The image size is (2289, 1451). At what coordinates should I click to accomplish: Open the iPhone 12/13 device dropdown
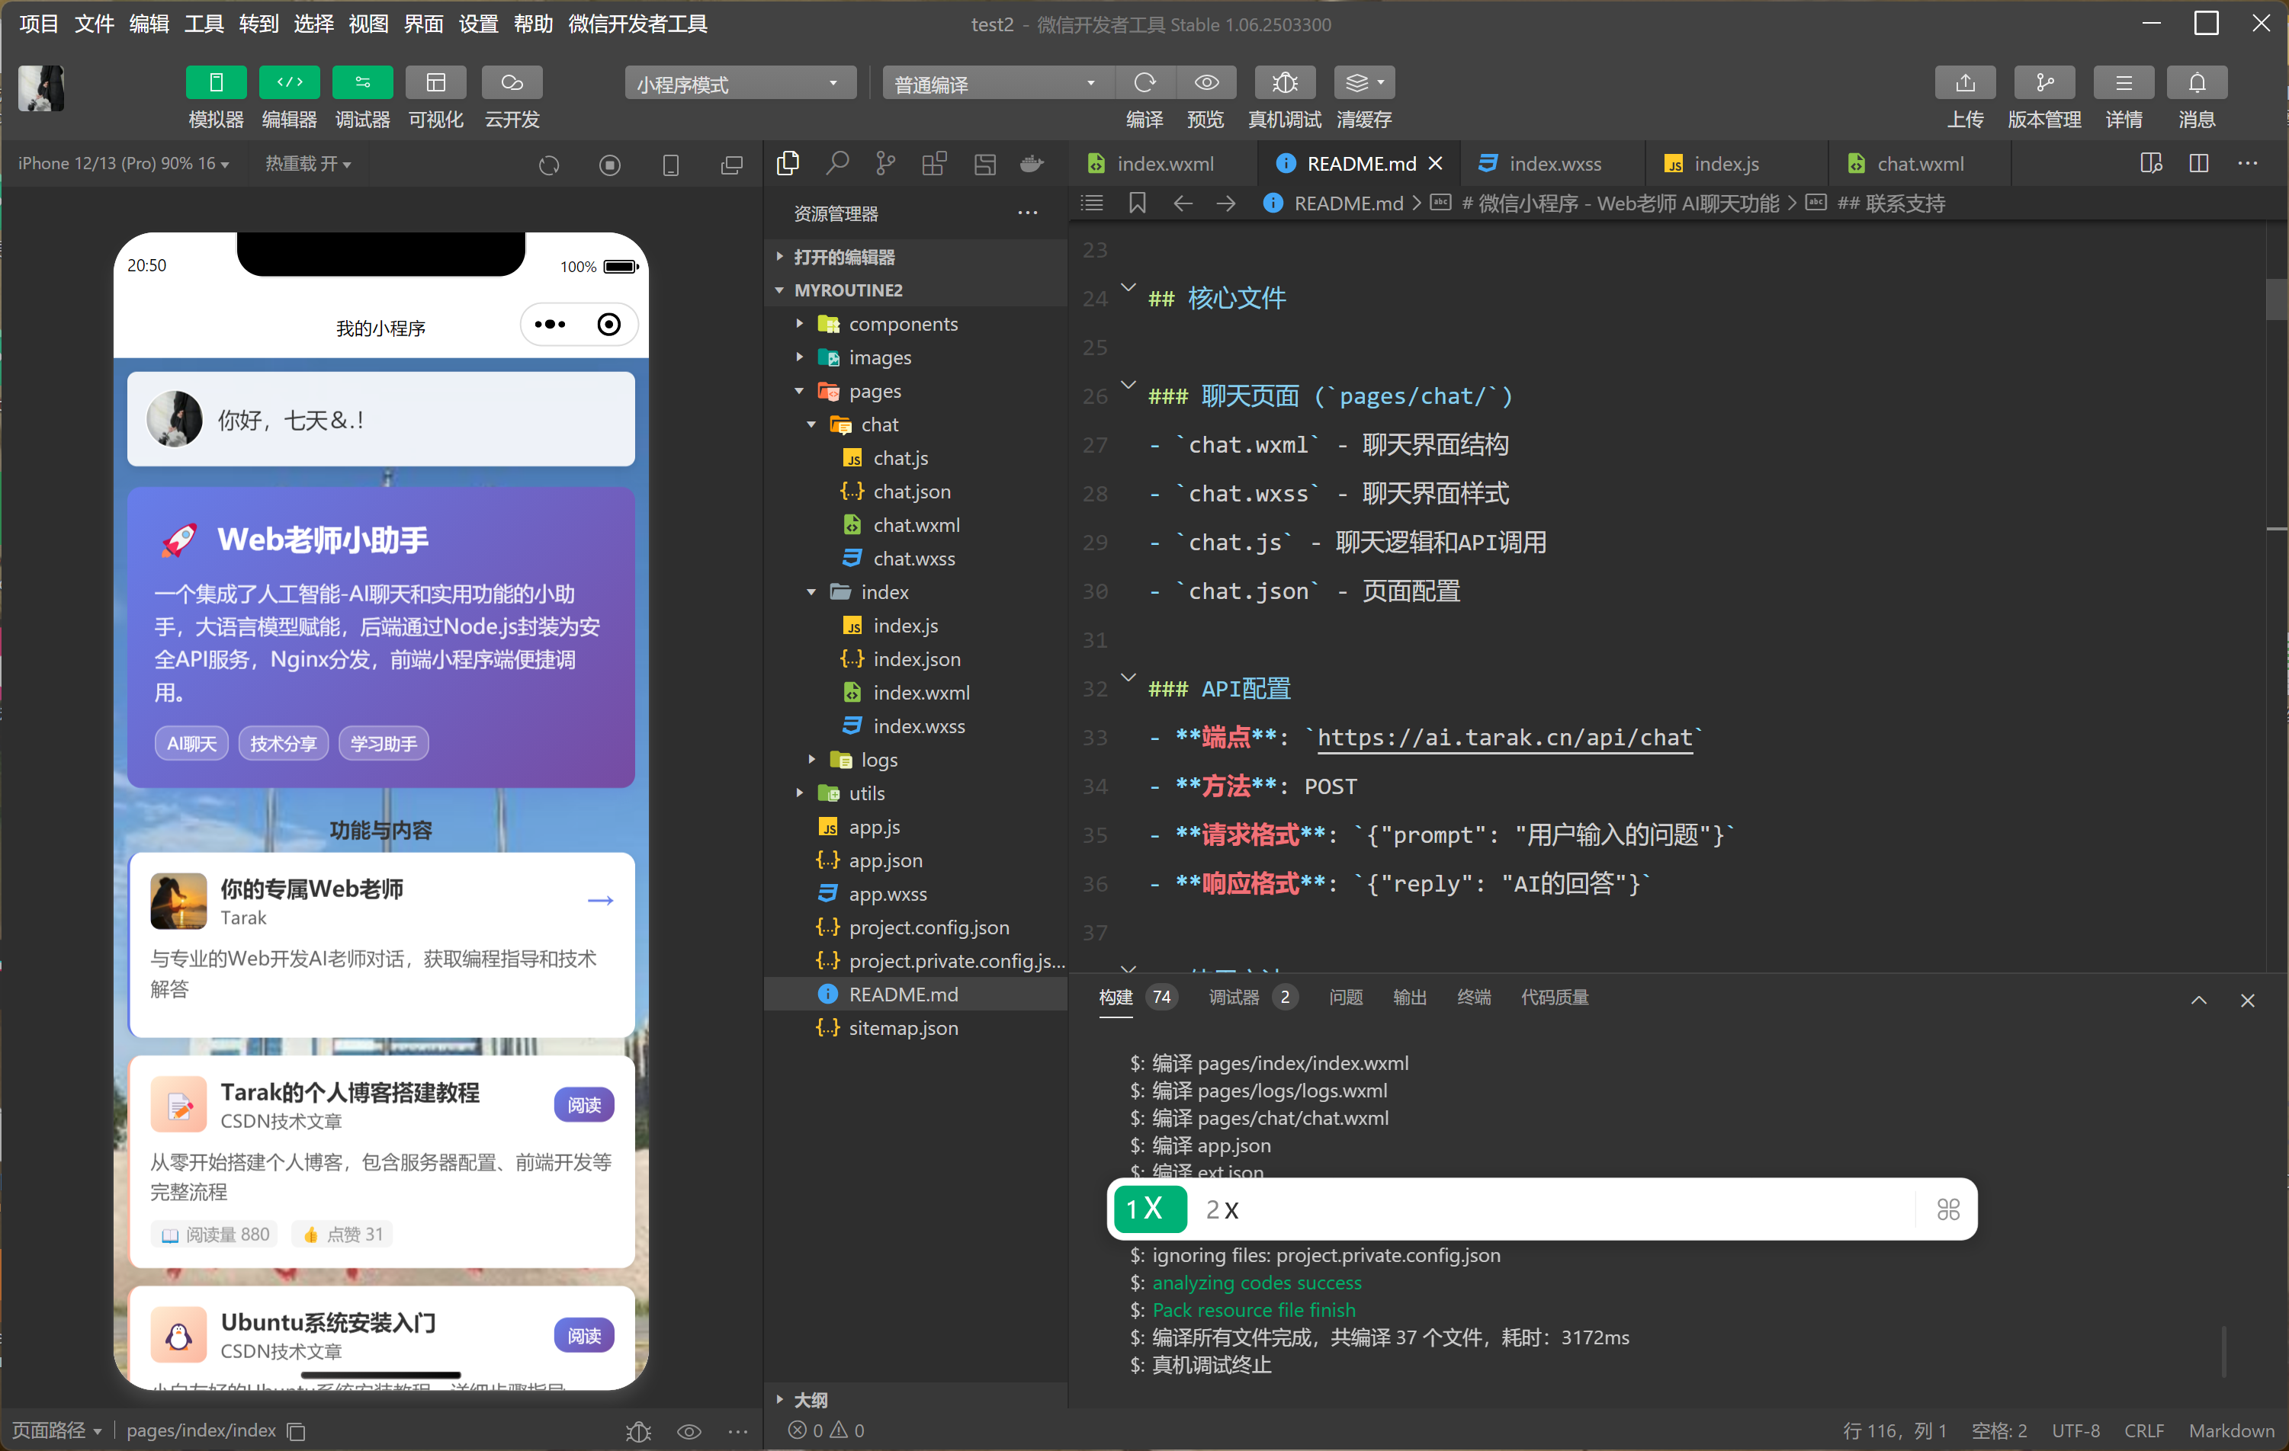124,163
